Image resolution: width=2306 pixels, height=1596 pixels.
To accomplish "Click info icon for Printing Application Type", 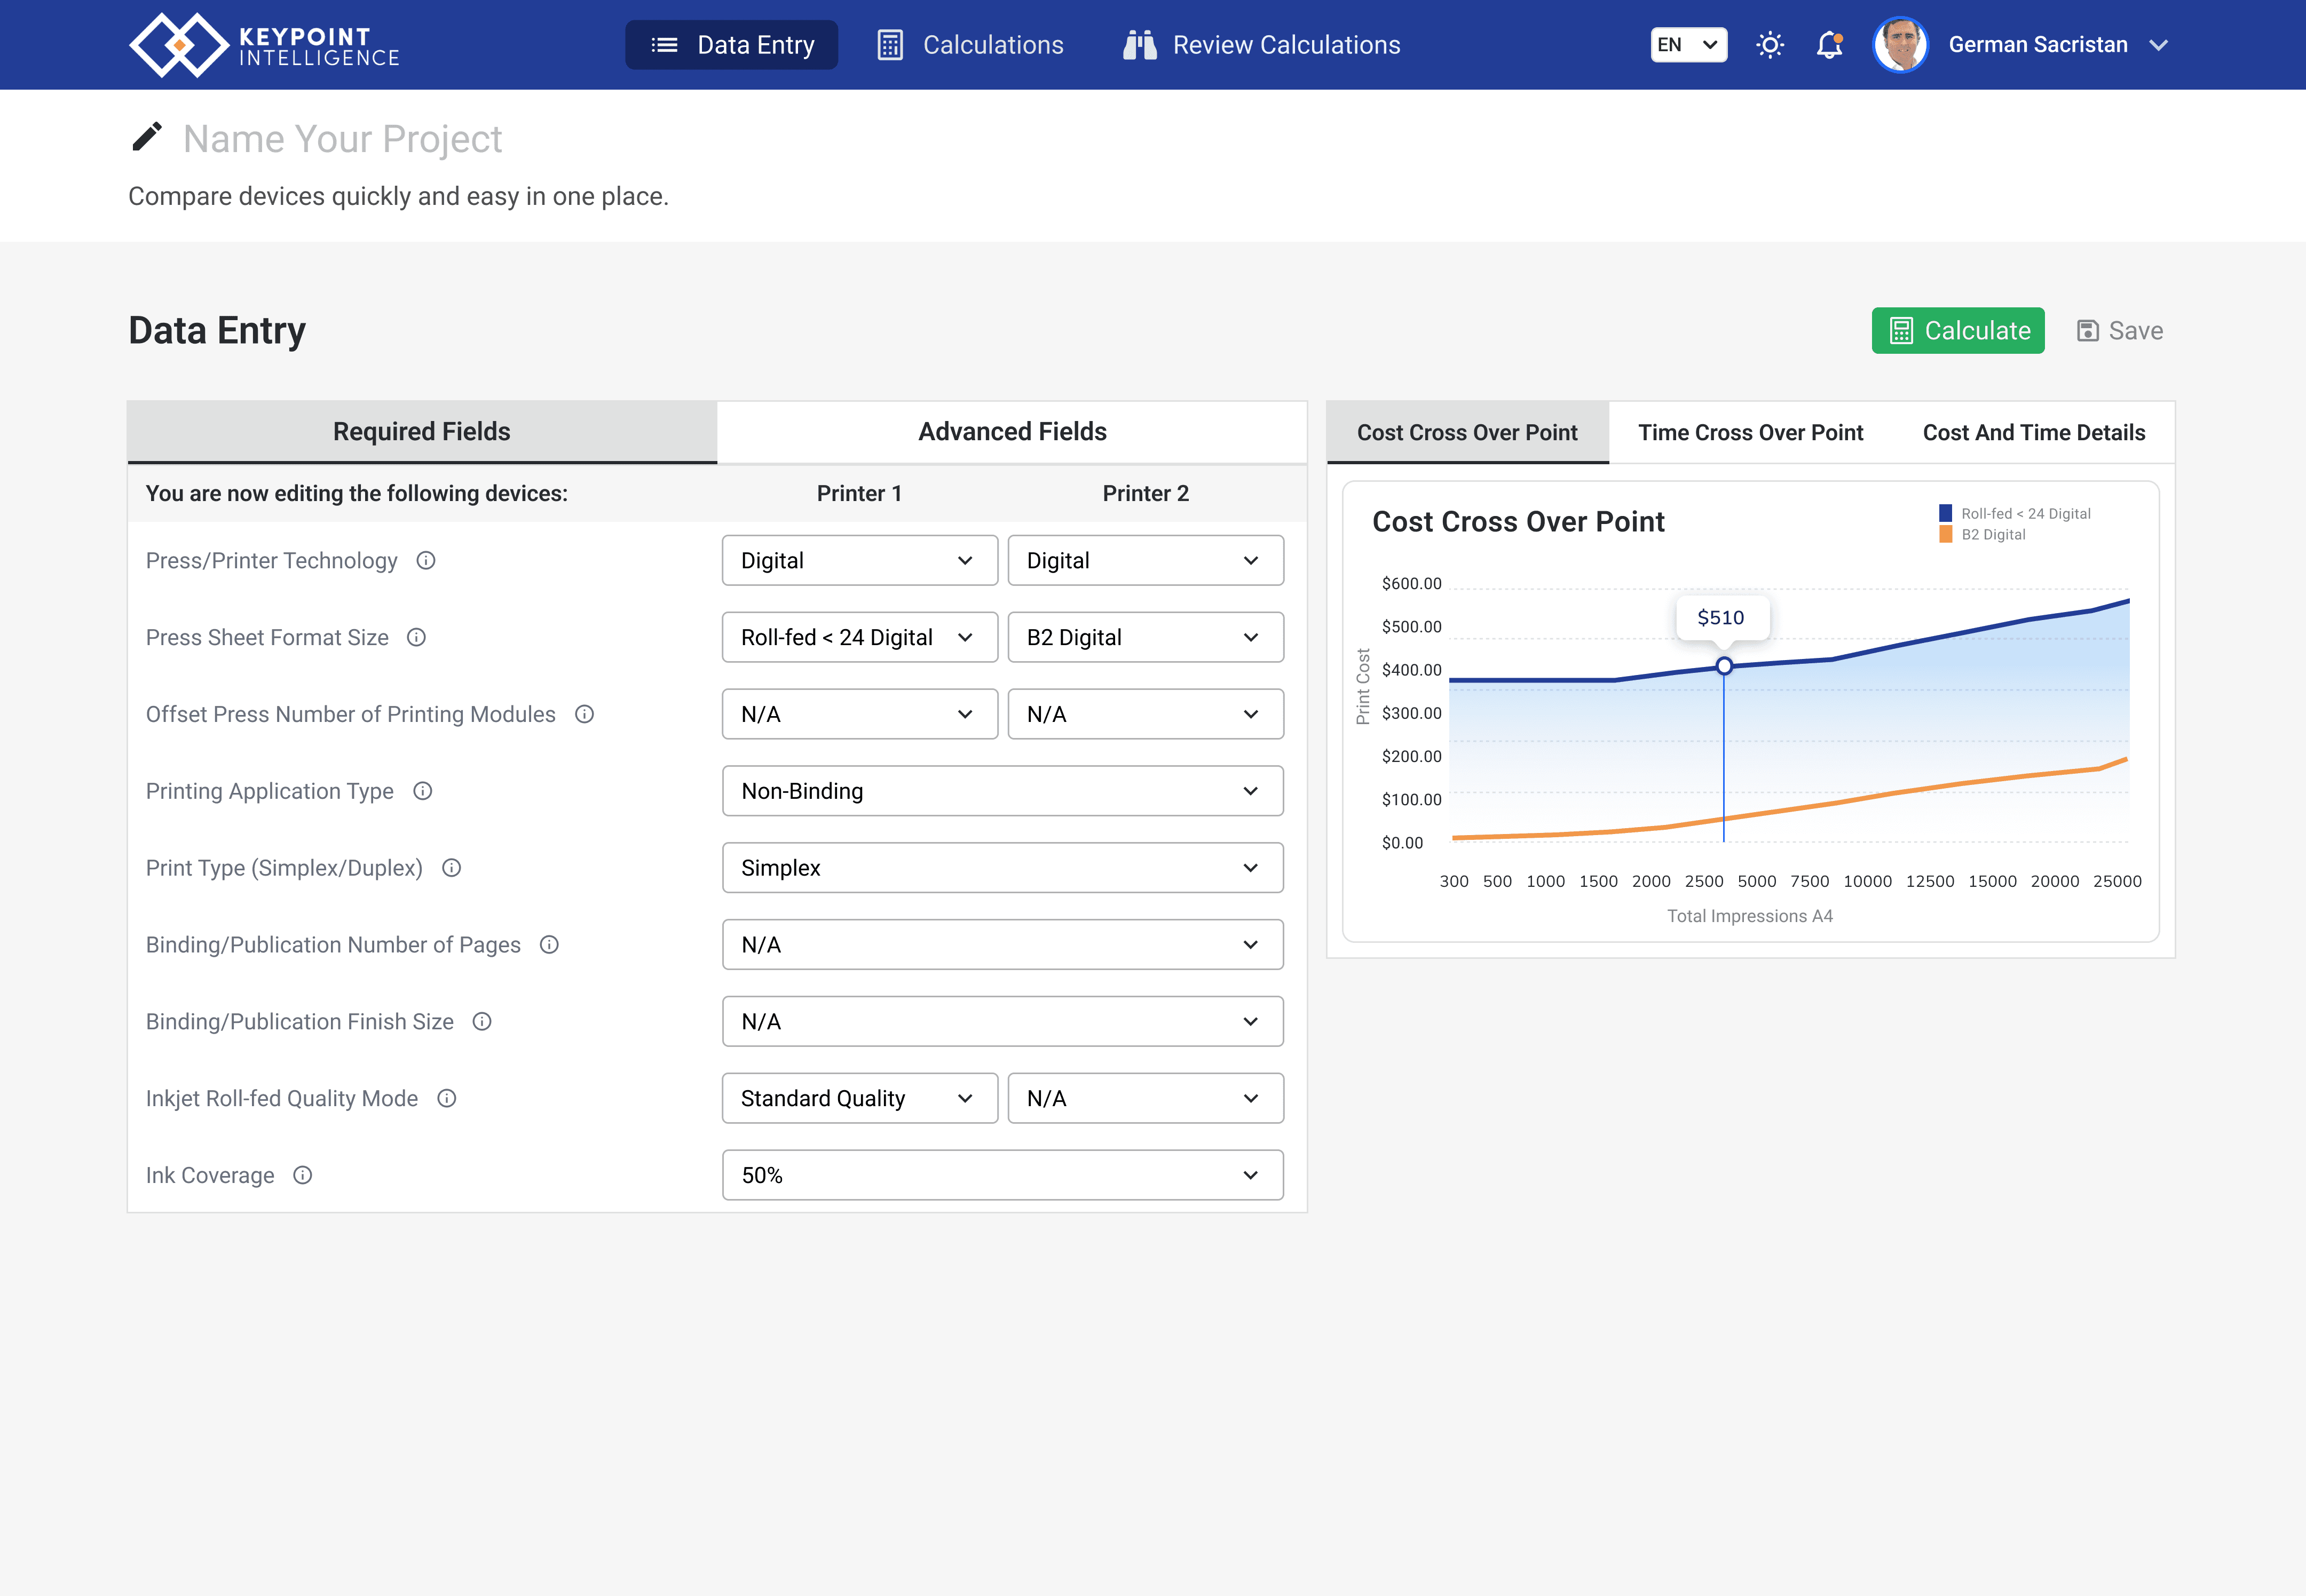I will point(423,791).
